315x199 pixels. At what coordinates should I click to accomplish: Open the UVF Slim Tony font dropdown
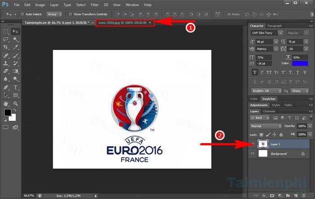pos(281,33)
